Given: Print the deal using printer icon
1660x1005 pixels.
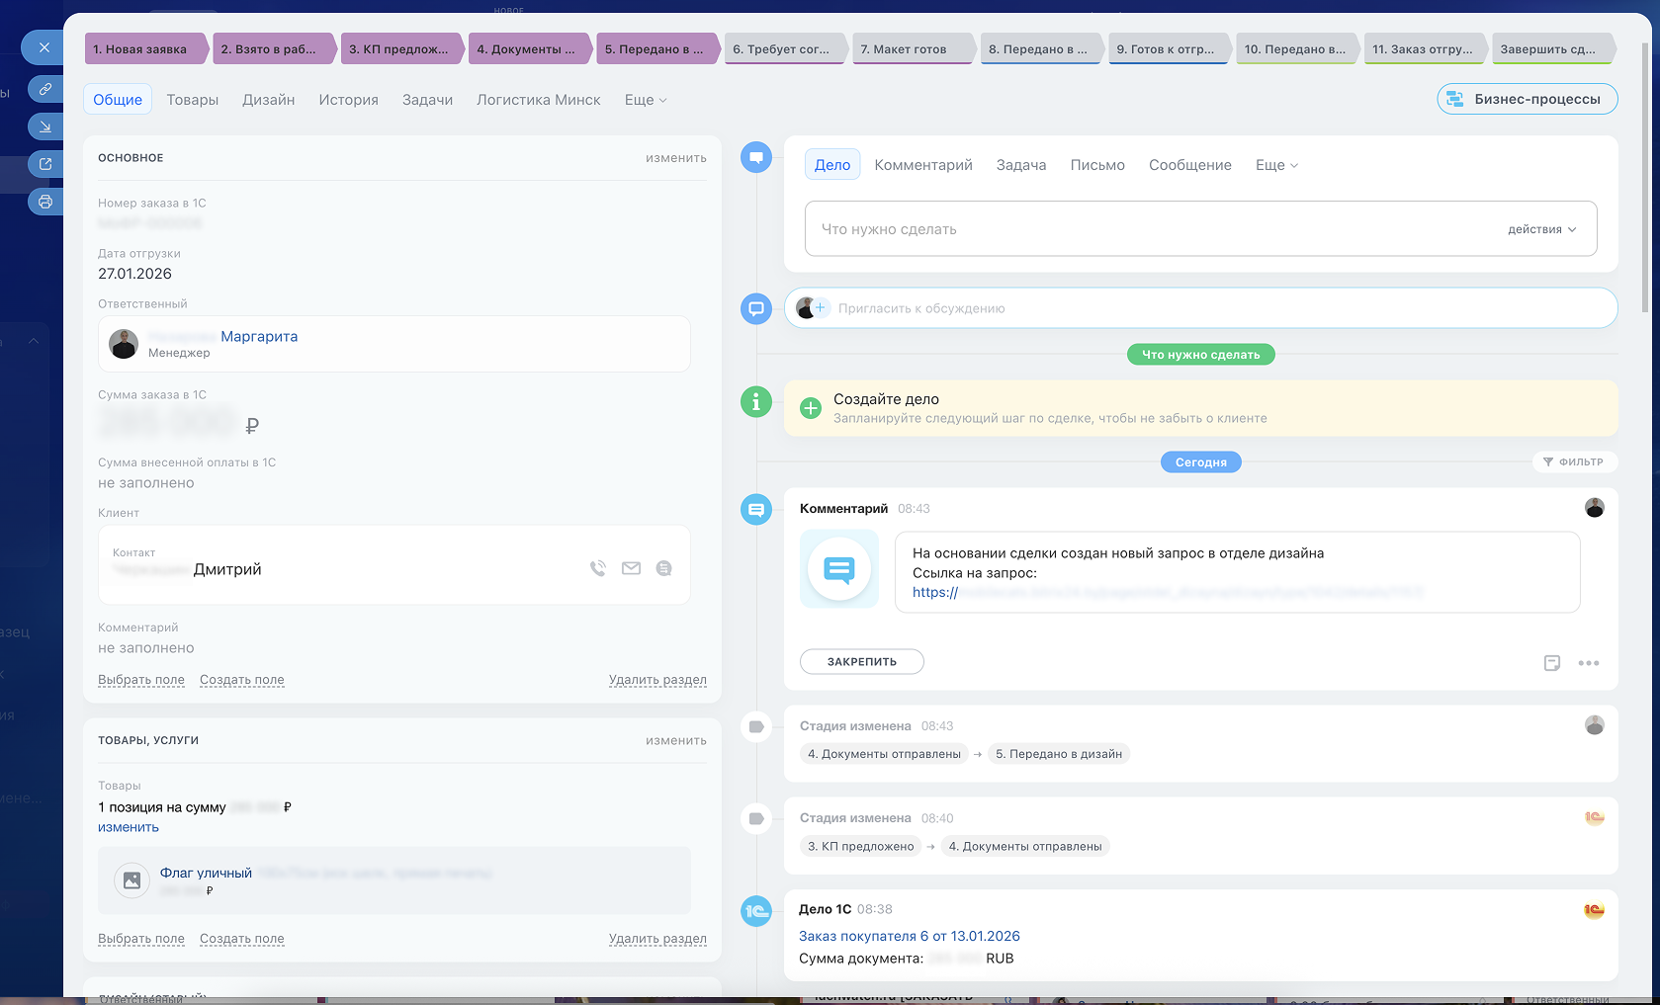Looking at the screenshot, I should (x=44, y=202).
